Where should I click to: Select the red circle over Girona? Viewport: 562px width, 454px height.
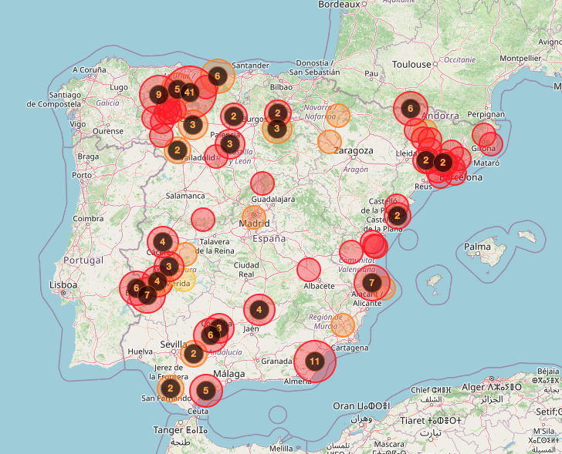(484, 135)
